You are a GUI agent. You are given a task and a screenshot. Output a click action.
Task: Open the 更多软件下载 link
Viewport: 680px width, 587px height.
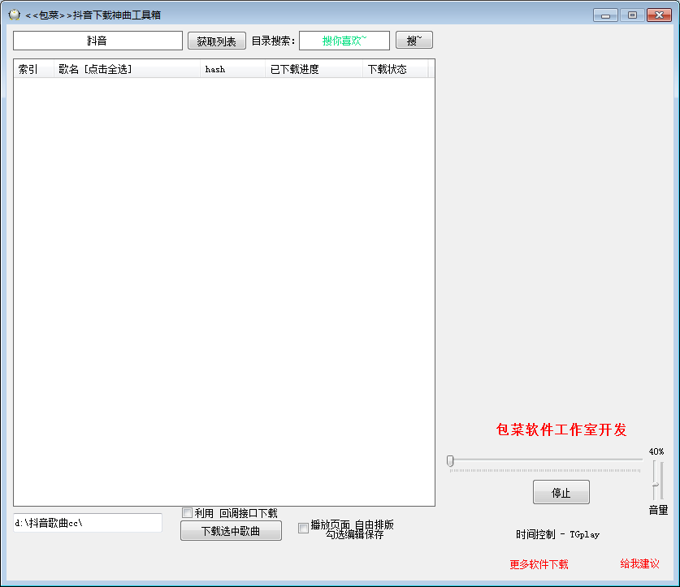tap(539, 564)
